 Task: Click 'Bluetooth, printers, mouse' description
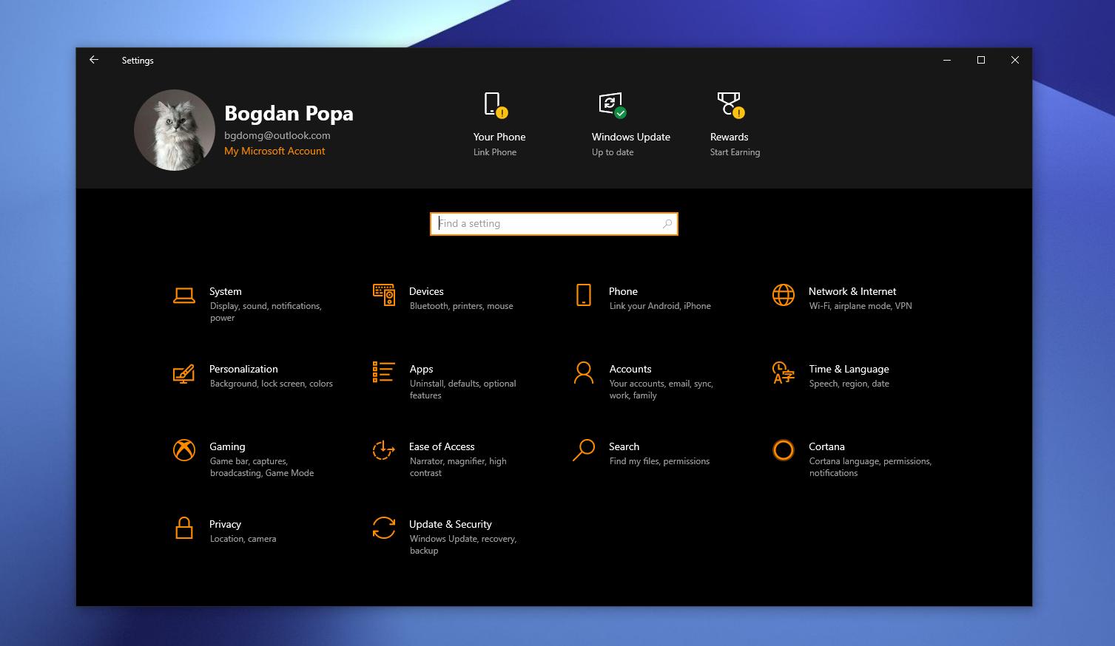pos(461,306)
